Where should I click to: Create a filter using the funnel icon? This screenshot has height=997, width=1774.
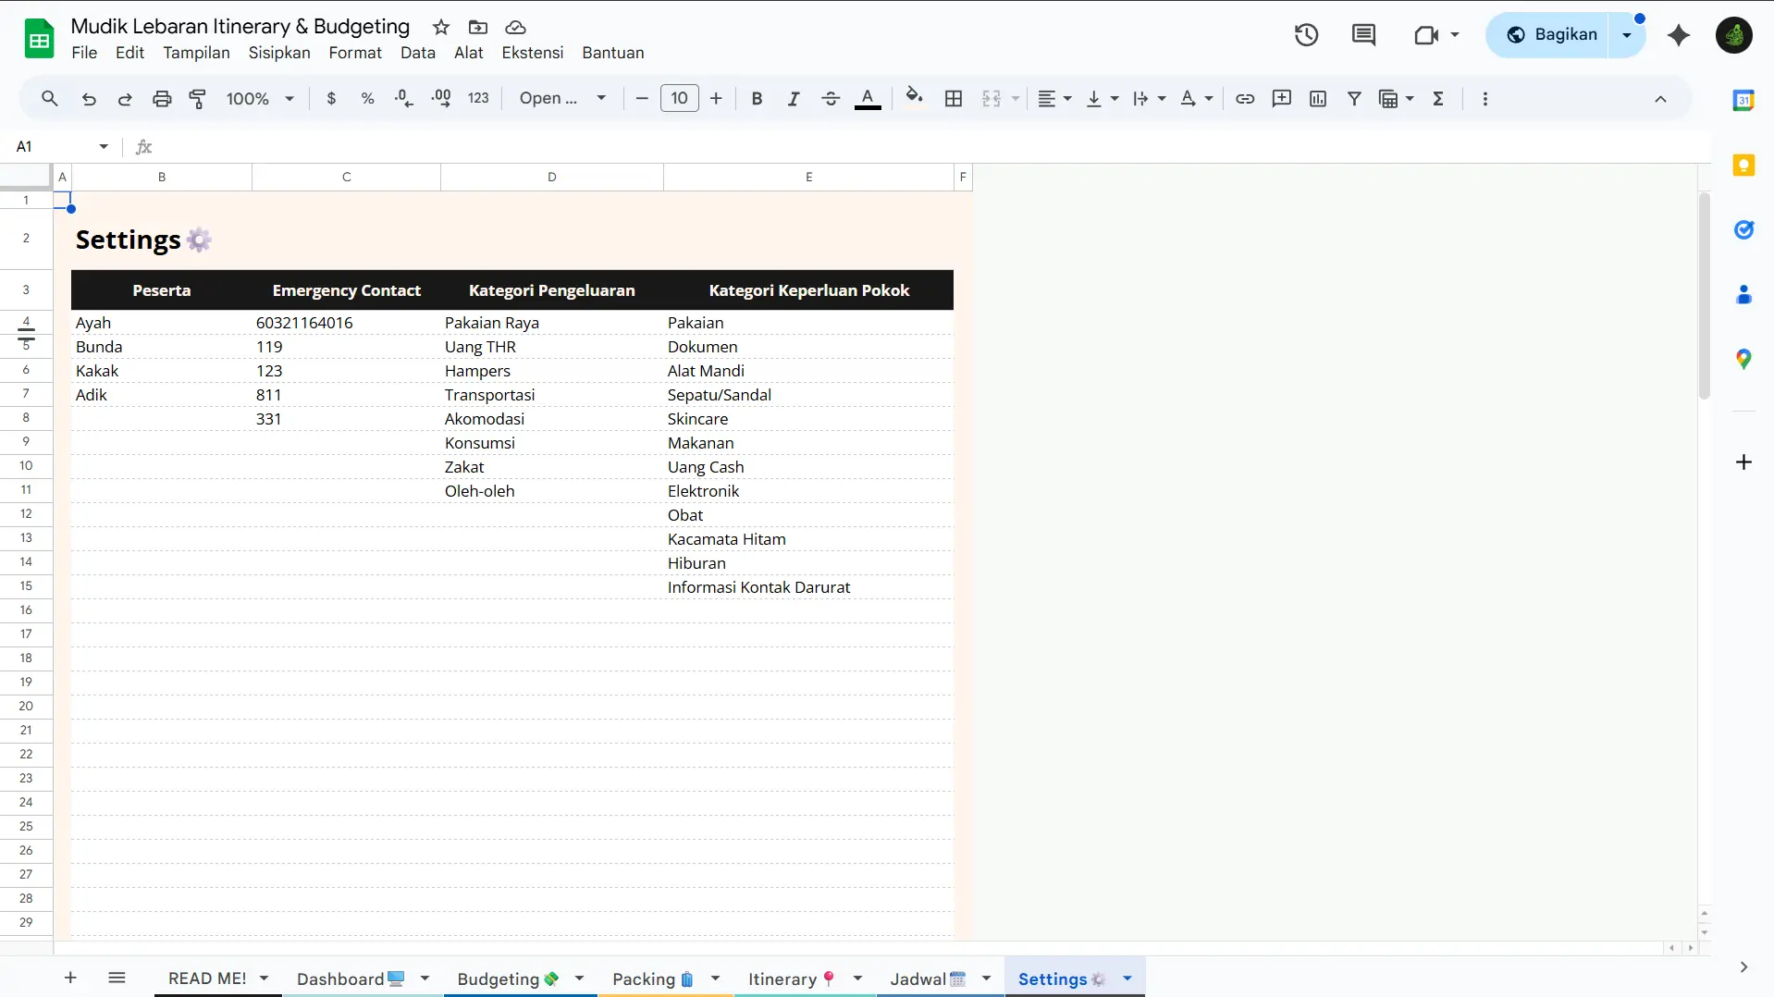coord(1354,98)
